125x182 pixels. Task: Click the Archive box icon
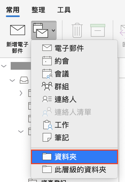98,30
